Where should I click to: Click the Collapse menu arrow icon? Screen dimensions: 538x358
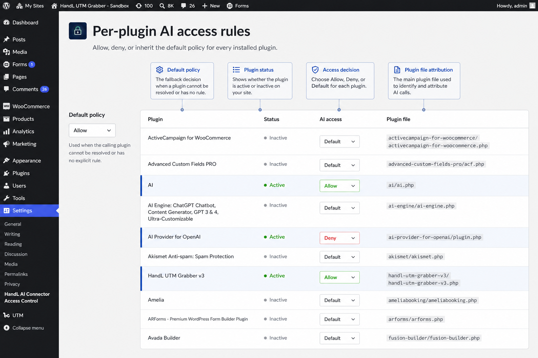coord(6,328)
